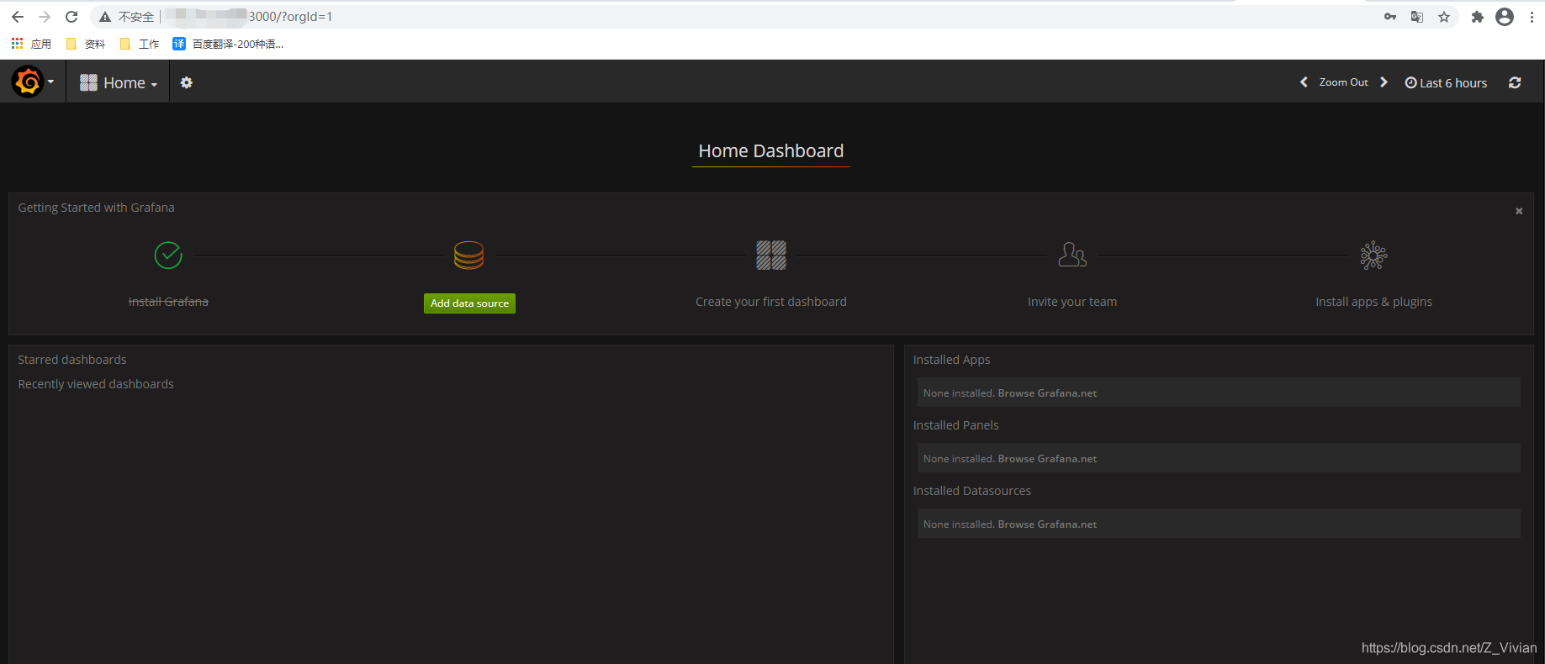
Task: Open Create your first dashboard step
Action: click(x=771, y=302)
